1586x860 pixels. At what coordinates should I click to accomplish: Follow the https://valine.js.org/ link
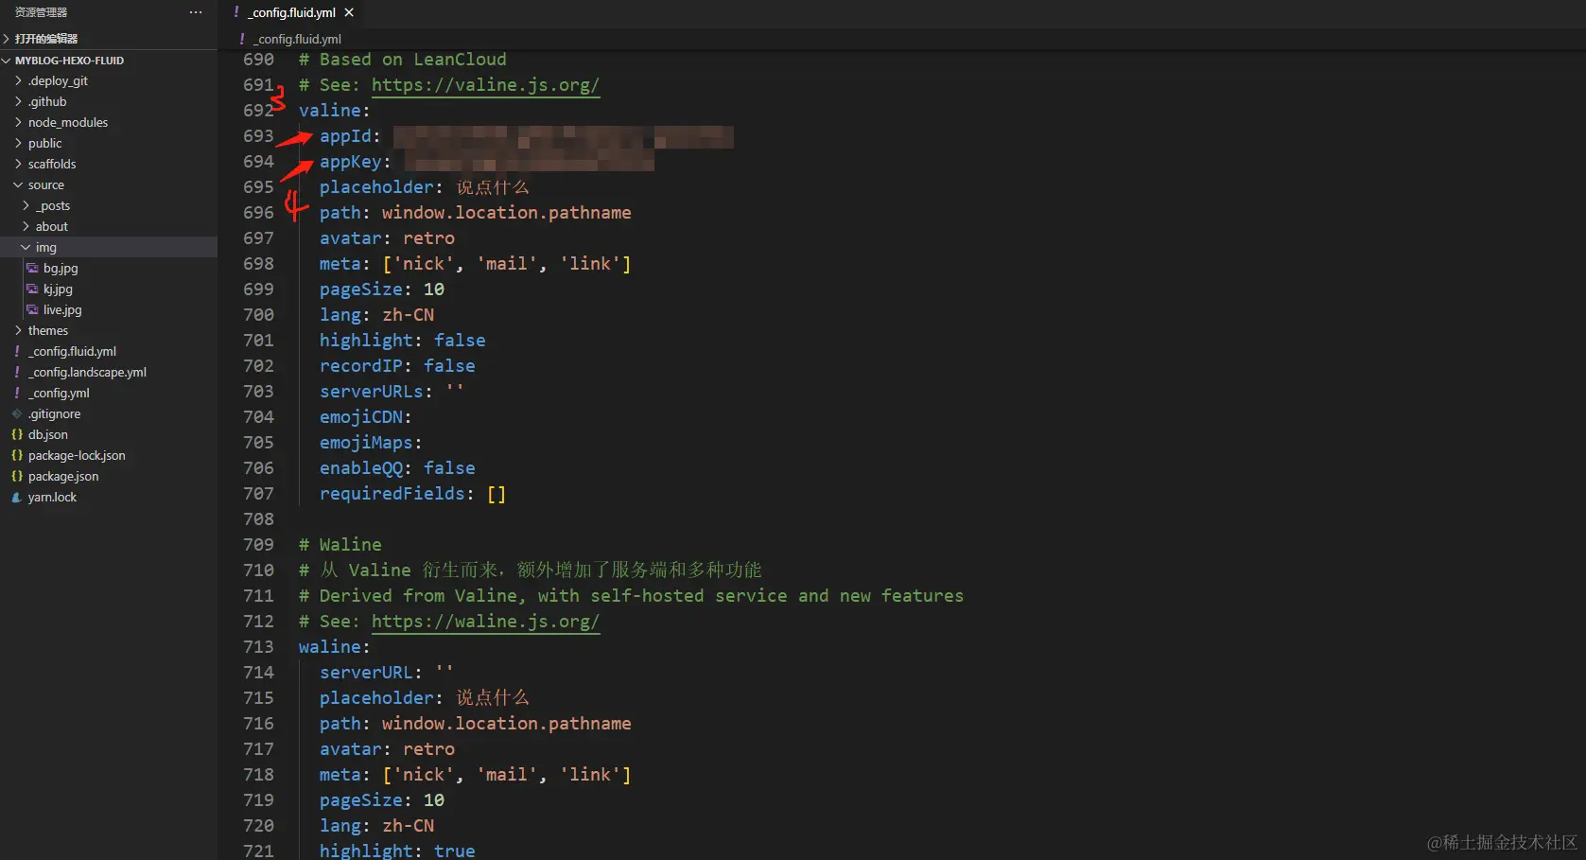tap(485, 85)
